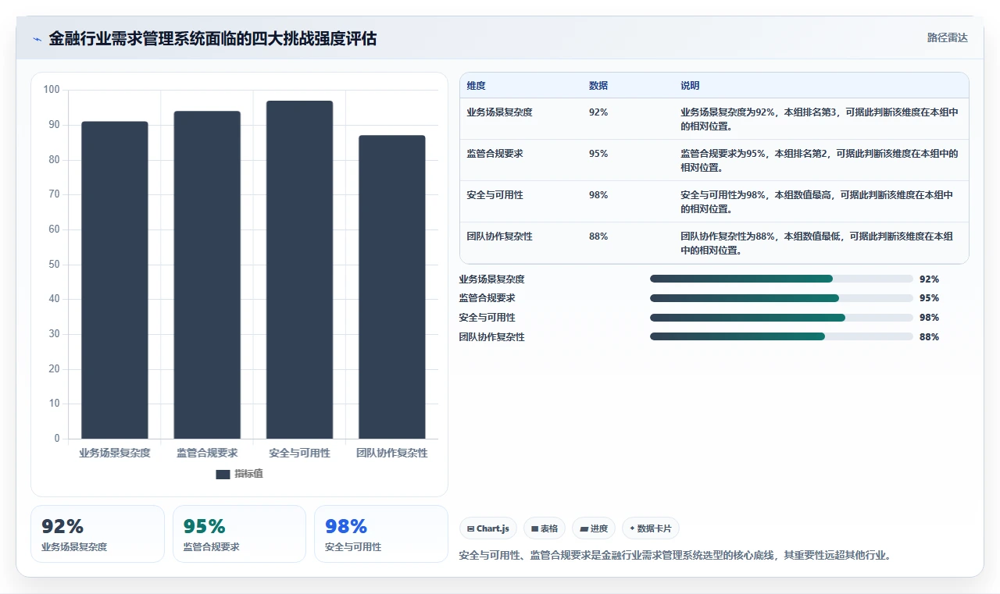Screen dimensions: 1000x594
Task: Open the 95% 监管合规要求 data card
Action: coord(239,534)
